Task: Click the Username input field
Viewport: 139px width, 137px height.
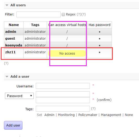Action: pyautogui.click(x=63, y=86)
